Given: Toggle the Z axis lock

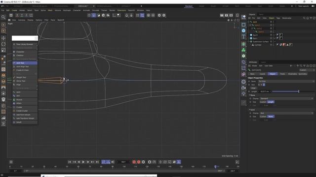Looking at the screenshot, I should [26, 15].
